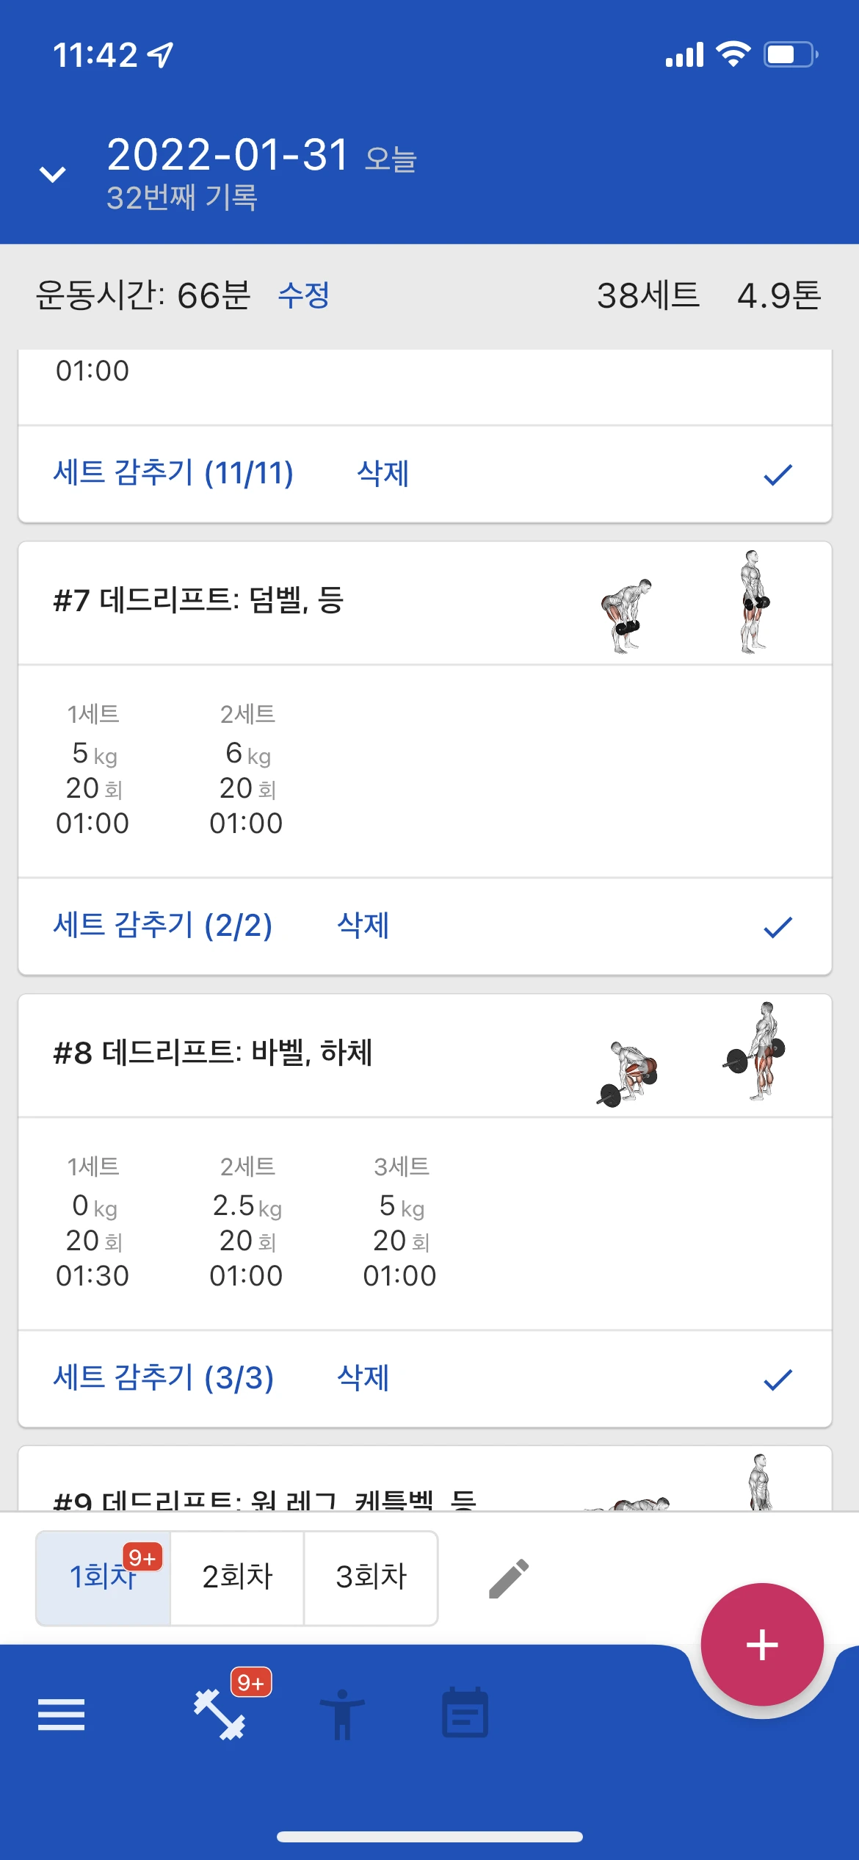Screen dimensions: 859x1860
Task: Collapse sets via 세트 감추기 (3/3)
Action: (164, 1378)
